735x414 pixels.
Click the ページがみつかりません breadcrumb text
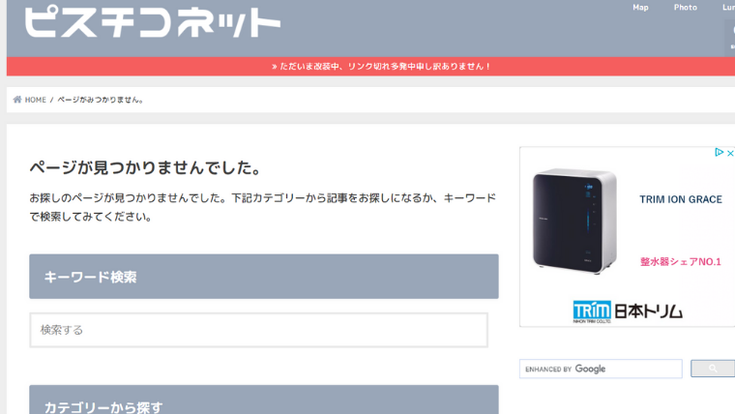coord(101,100)
